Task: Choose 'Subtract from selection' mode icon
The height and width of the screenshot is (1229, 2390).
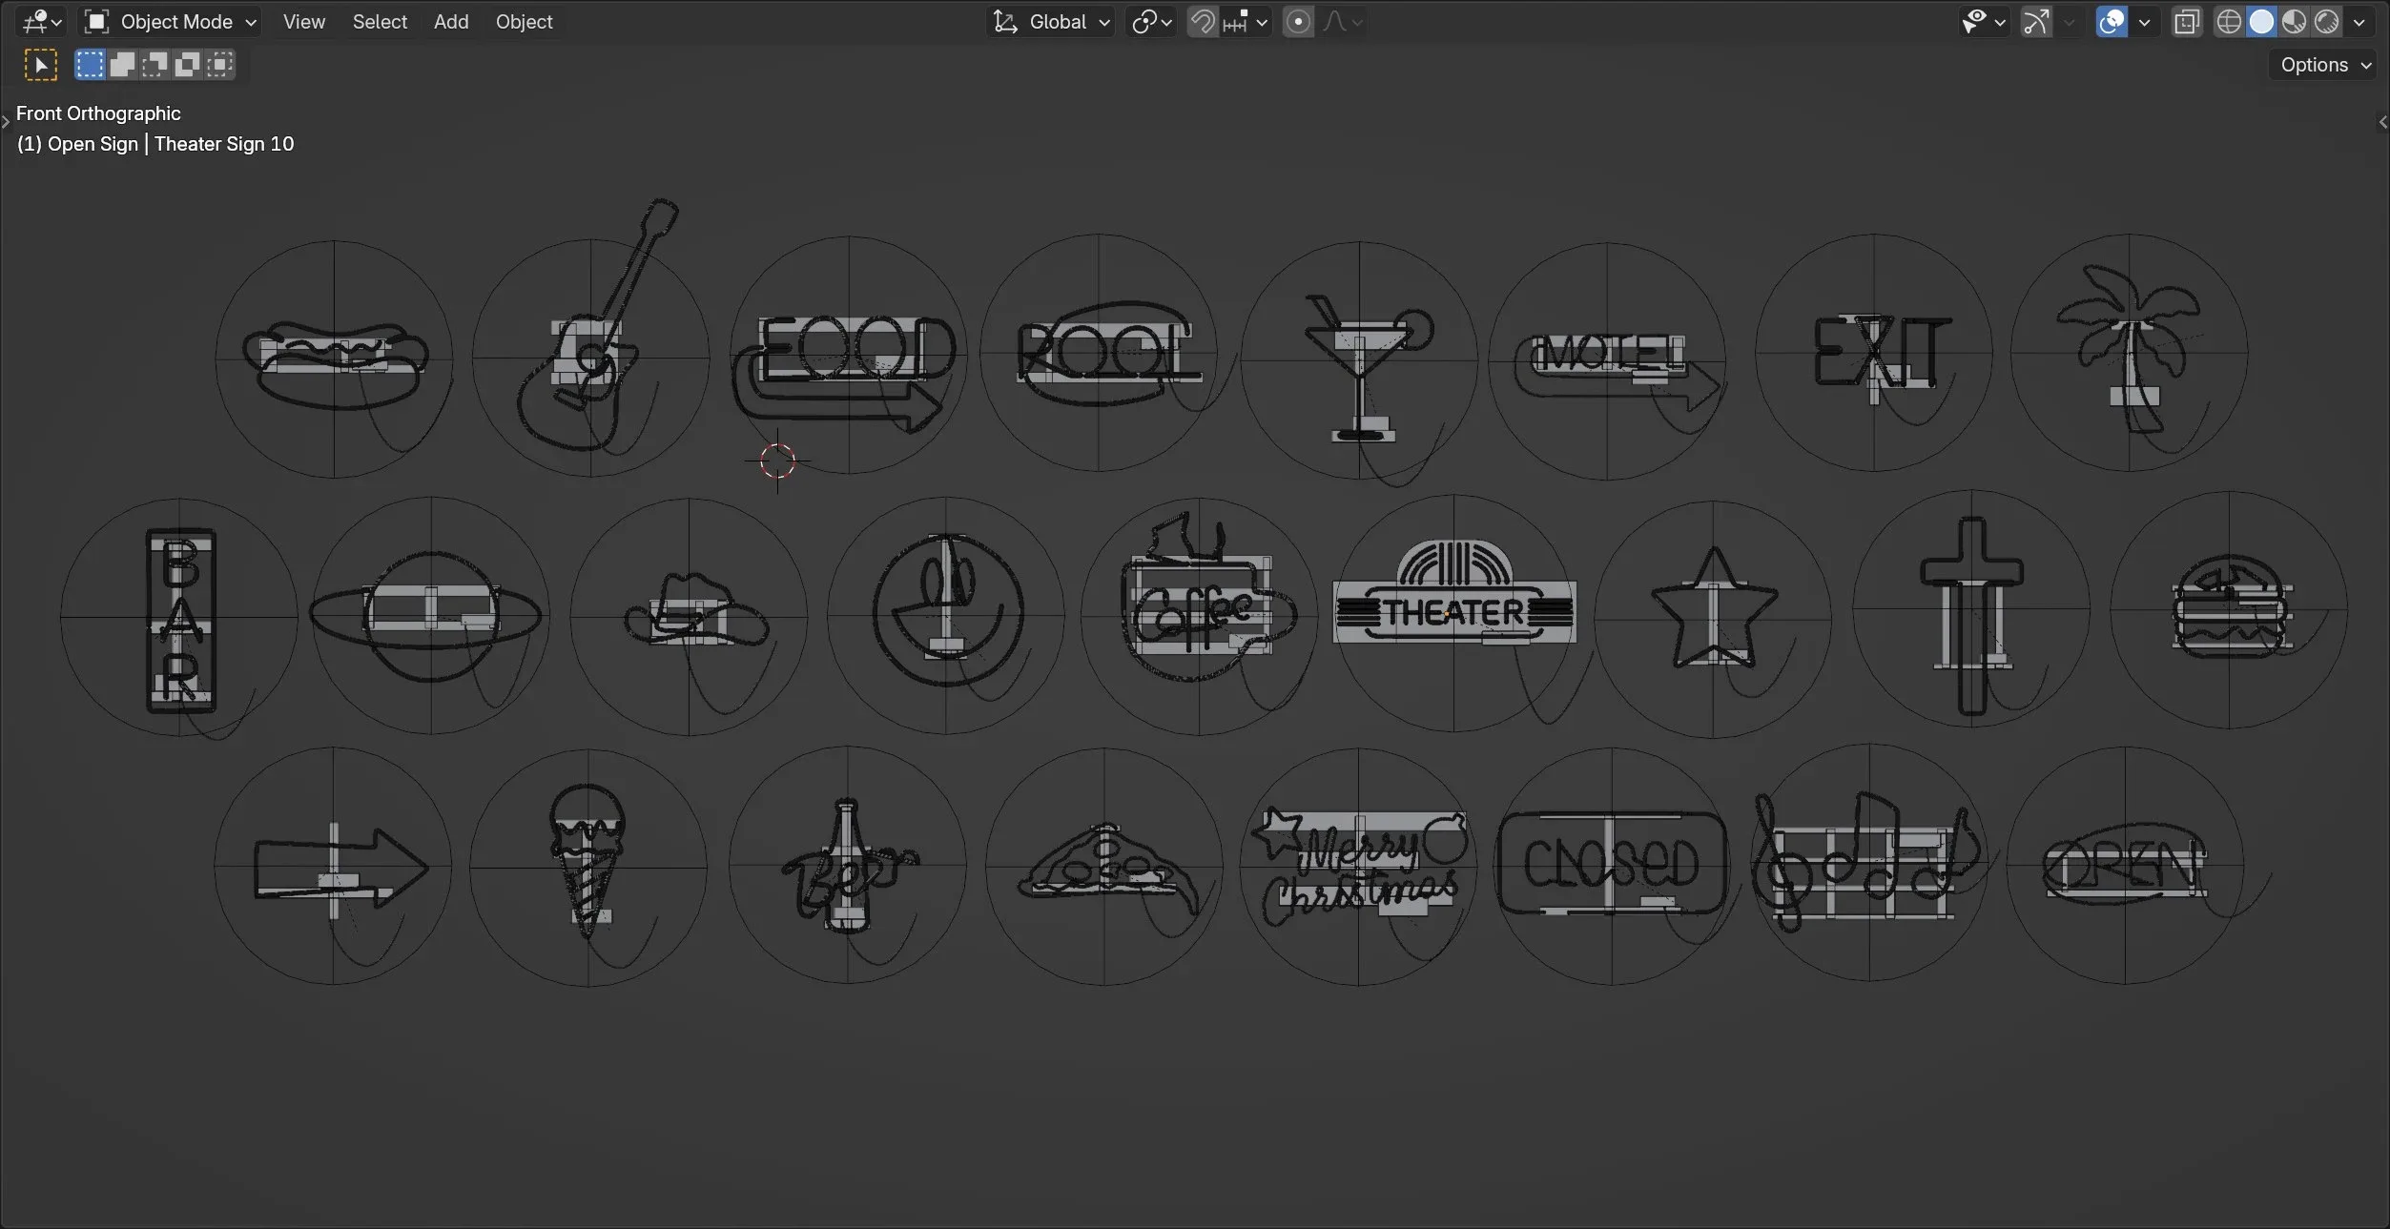Action: [x=155, y=65]
